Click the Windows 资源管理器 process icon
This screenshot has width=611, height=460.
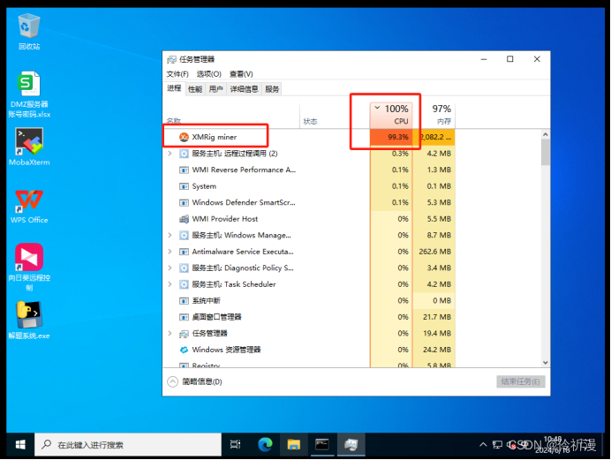point(184,350)
